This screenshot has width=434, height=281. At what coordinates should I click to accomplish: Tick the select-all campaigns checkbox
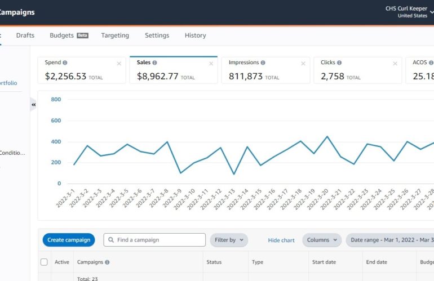pos(44,262)
